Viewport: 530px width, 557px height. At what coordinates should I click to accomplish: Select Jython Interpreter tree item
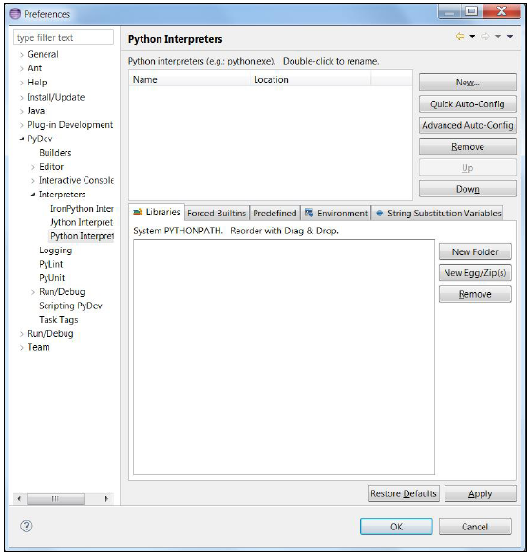click(x=82, y=222)
